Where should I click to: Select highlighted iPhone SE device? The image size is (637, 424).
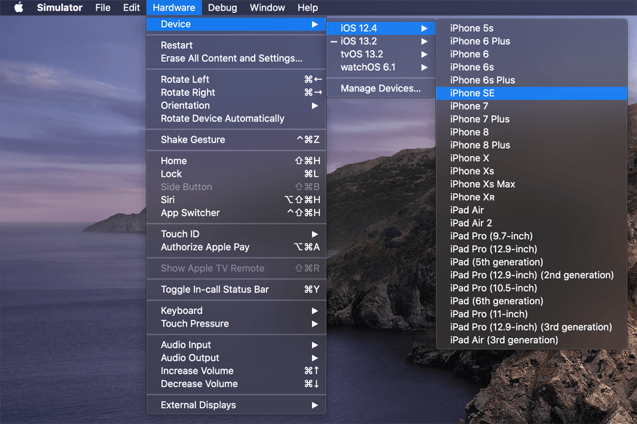click(x=532, y=93)
